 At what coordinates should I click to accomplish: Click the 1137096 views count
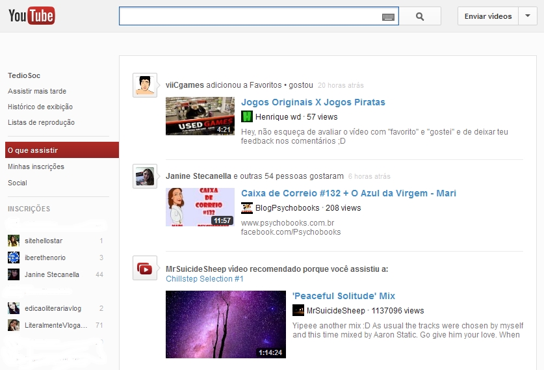[398, 311]
